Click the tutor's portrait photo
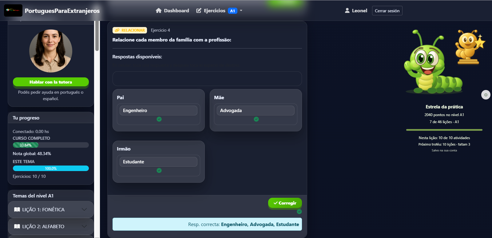The height and width of the screenshot is (238, 492). click(51, 51)
